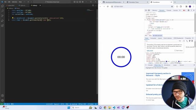The width and height of the screenshot is (196, 110).
Task: Open VS Code from the Windows taskbar
Action: click(x=114, y=108)
